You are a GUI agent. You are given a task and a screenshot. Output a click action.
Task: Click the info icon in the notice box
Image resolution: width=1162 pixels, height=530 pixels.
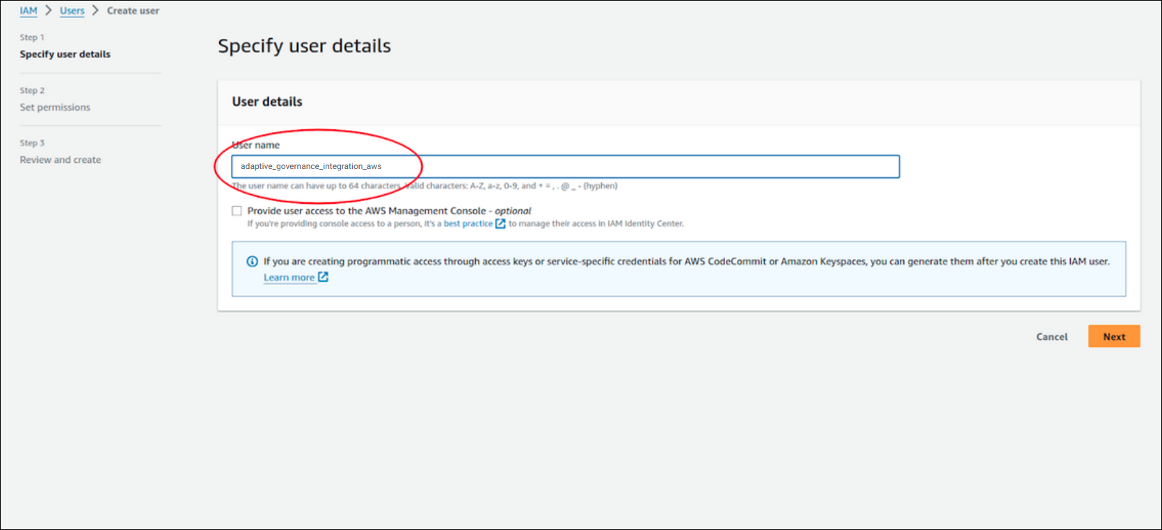253,262
